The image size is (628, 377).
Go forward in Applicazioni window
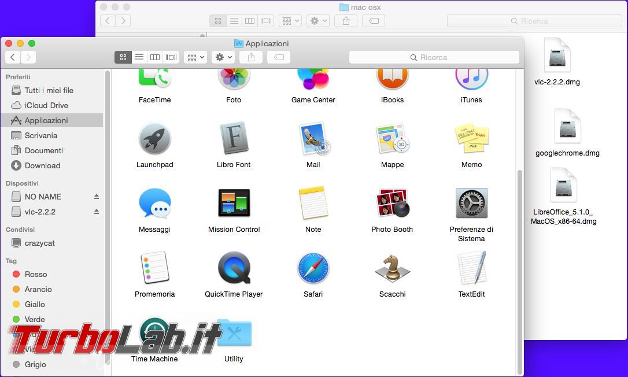pyautogui.click(x=28, y=57)
